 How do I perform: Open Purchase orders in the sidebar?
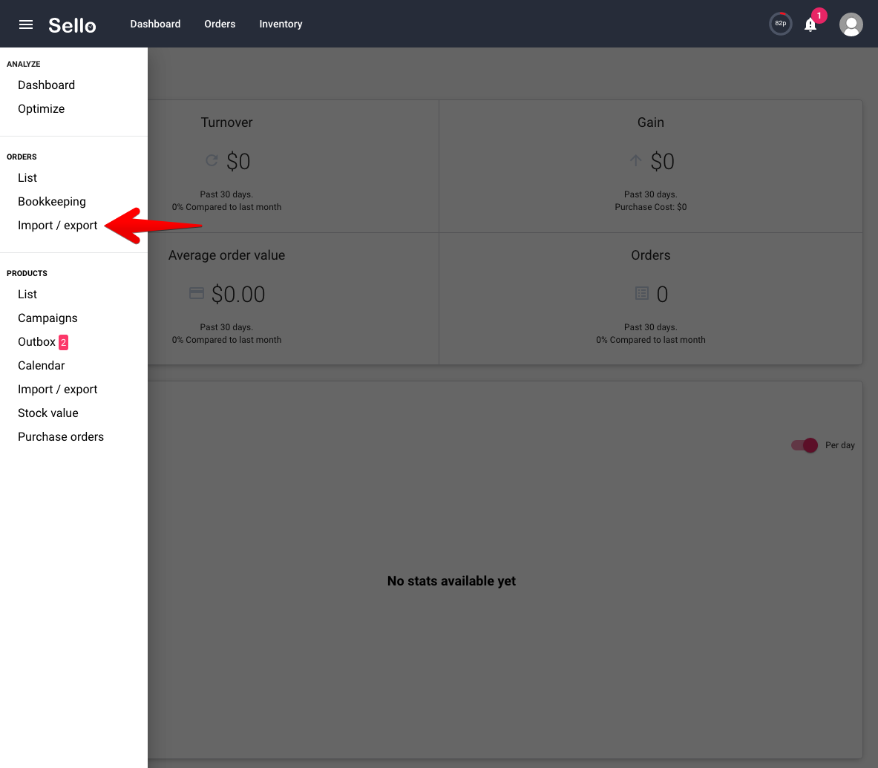(61, 436)
